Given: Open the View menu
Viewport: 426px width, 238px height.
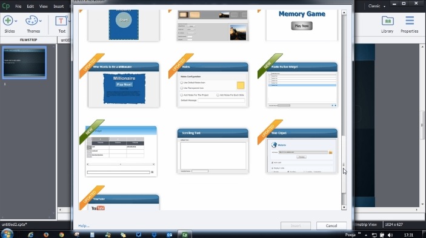Looking at the screenshot, I should [x=44, y=6].
